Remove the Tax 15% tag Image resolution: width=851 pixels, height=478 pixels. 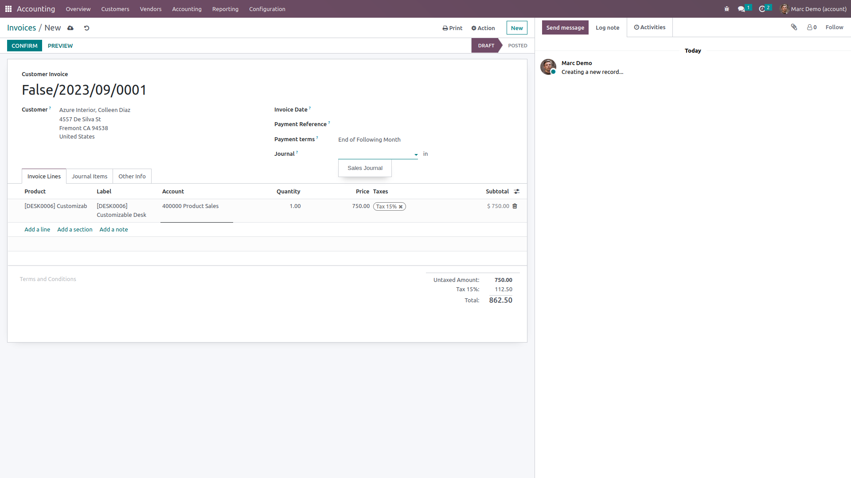[401, 207]
